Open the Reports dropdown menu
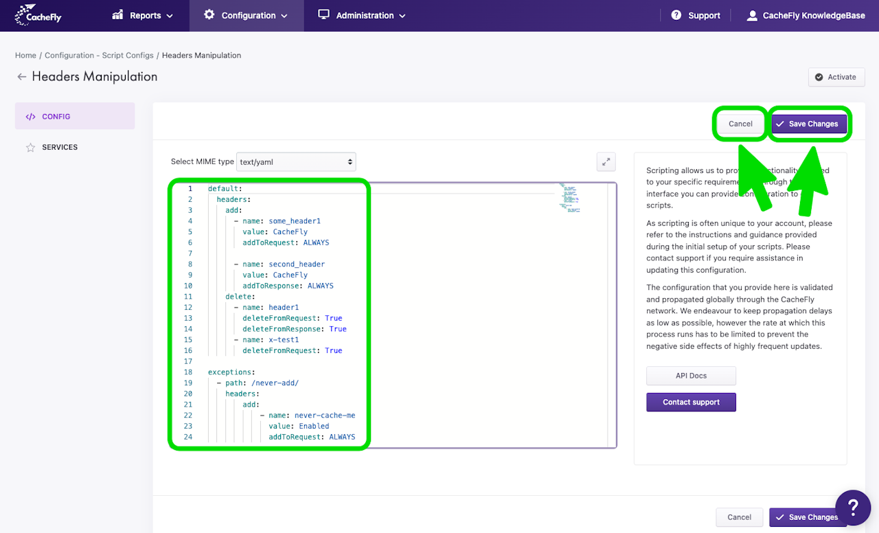879x533 pixels. [142, 15]
